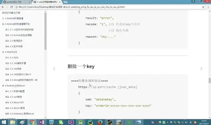The height and width of the screenshot is (125, 211).
Task: Open the Windows Start menu
Action: point(4,122)
